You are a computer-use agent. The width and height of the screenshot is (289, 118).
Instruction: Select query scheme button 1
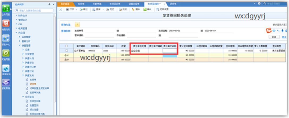(x=77, y=25)
